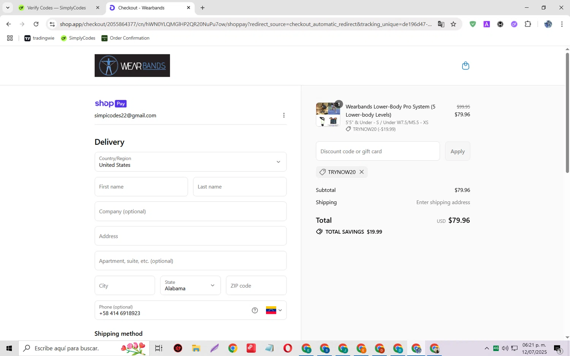The height and width of the screenshot is (356, 570).
Task: Open Task View on taskbar
Action: pyautogui.click(x=159, y=348)
